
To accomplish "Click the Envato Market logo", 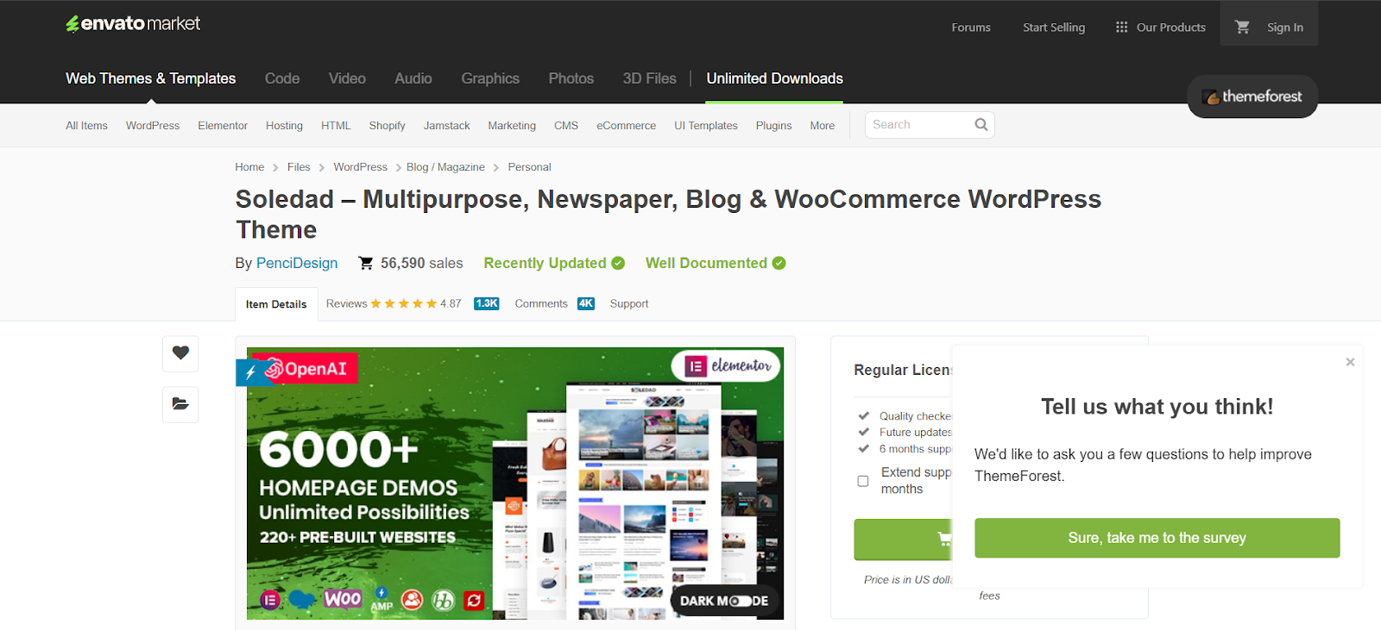I will [x=133, y=24].
